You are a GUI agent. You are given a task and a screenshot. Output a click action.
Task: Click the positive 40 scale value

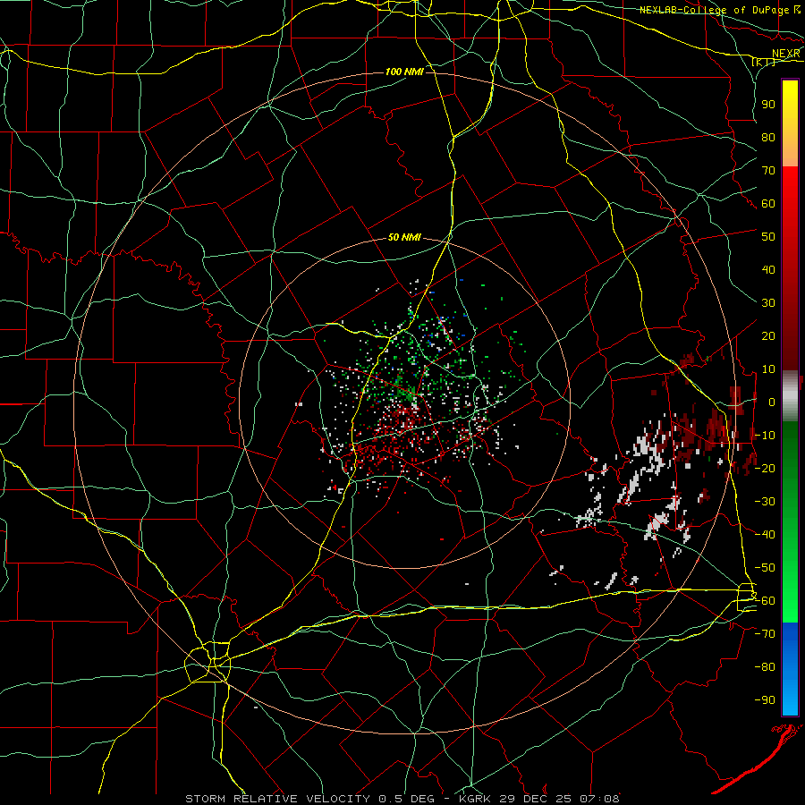coord(768,269)
